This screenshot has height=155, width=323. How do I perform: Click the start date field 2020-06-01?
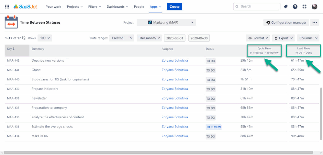(175, 38)
